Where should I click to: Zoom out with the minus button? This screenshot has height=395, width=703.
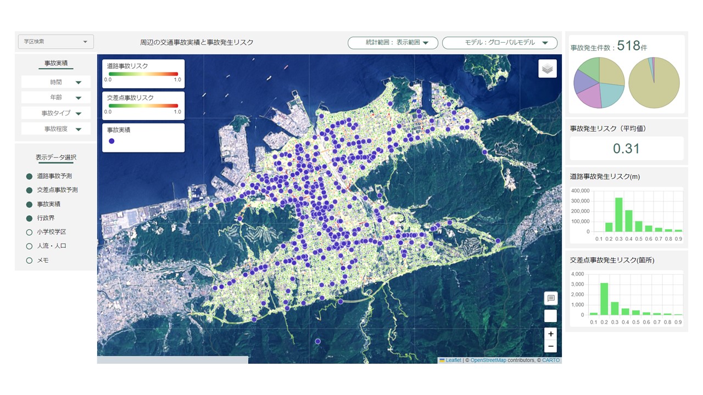pos(550,346)
